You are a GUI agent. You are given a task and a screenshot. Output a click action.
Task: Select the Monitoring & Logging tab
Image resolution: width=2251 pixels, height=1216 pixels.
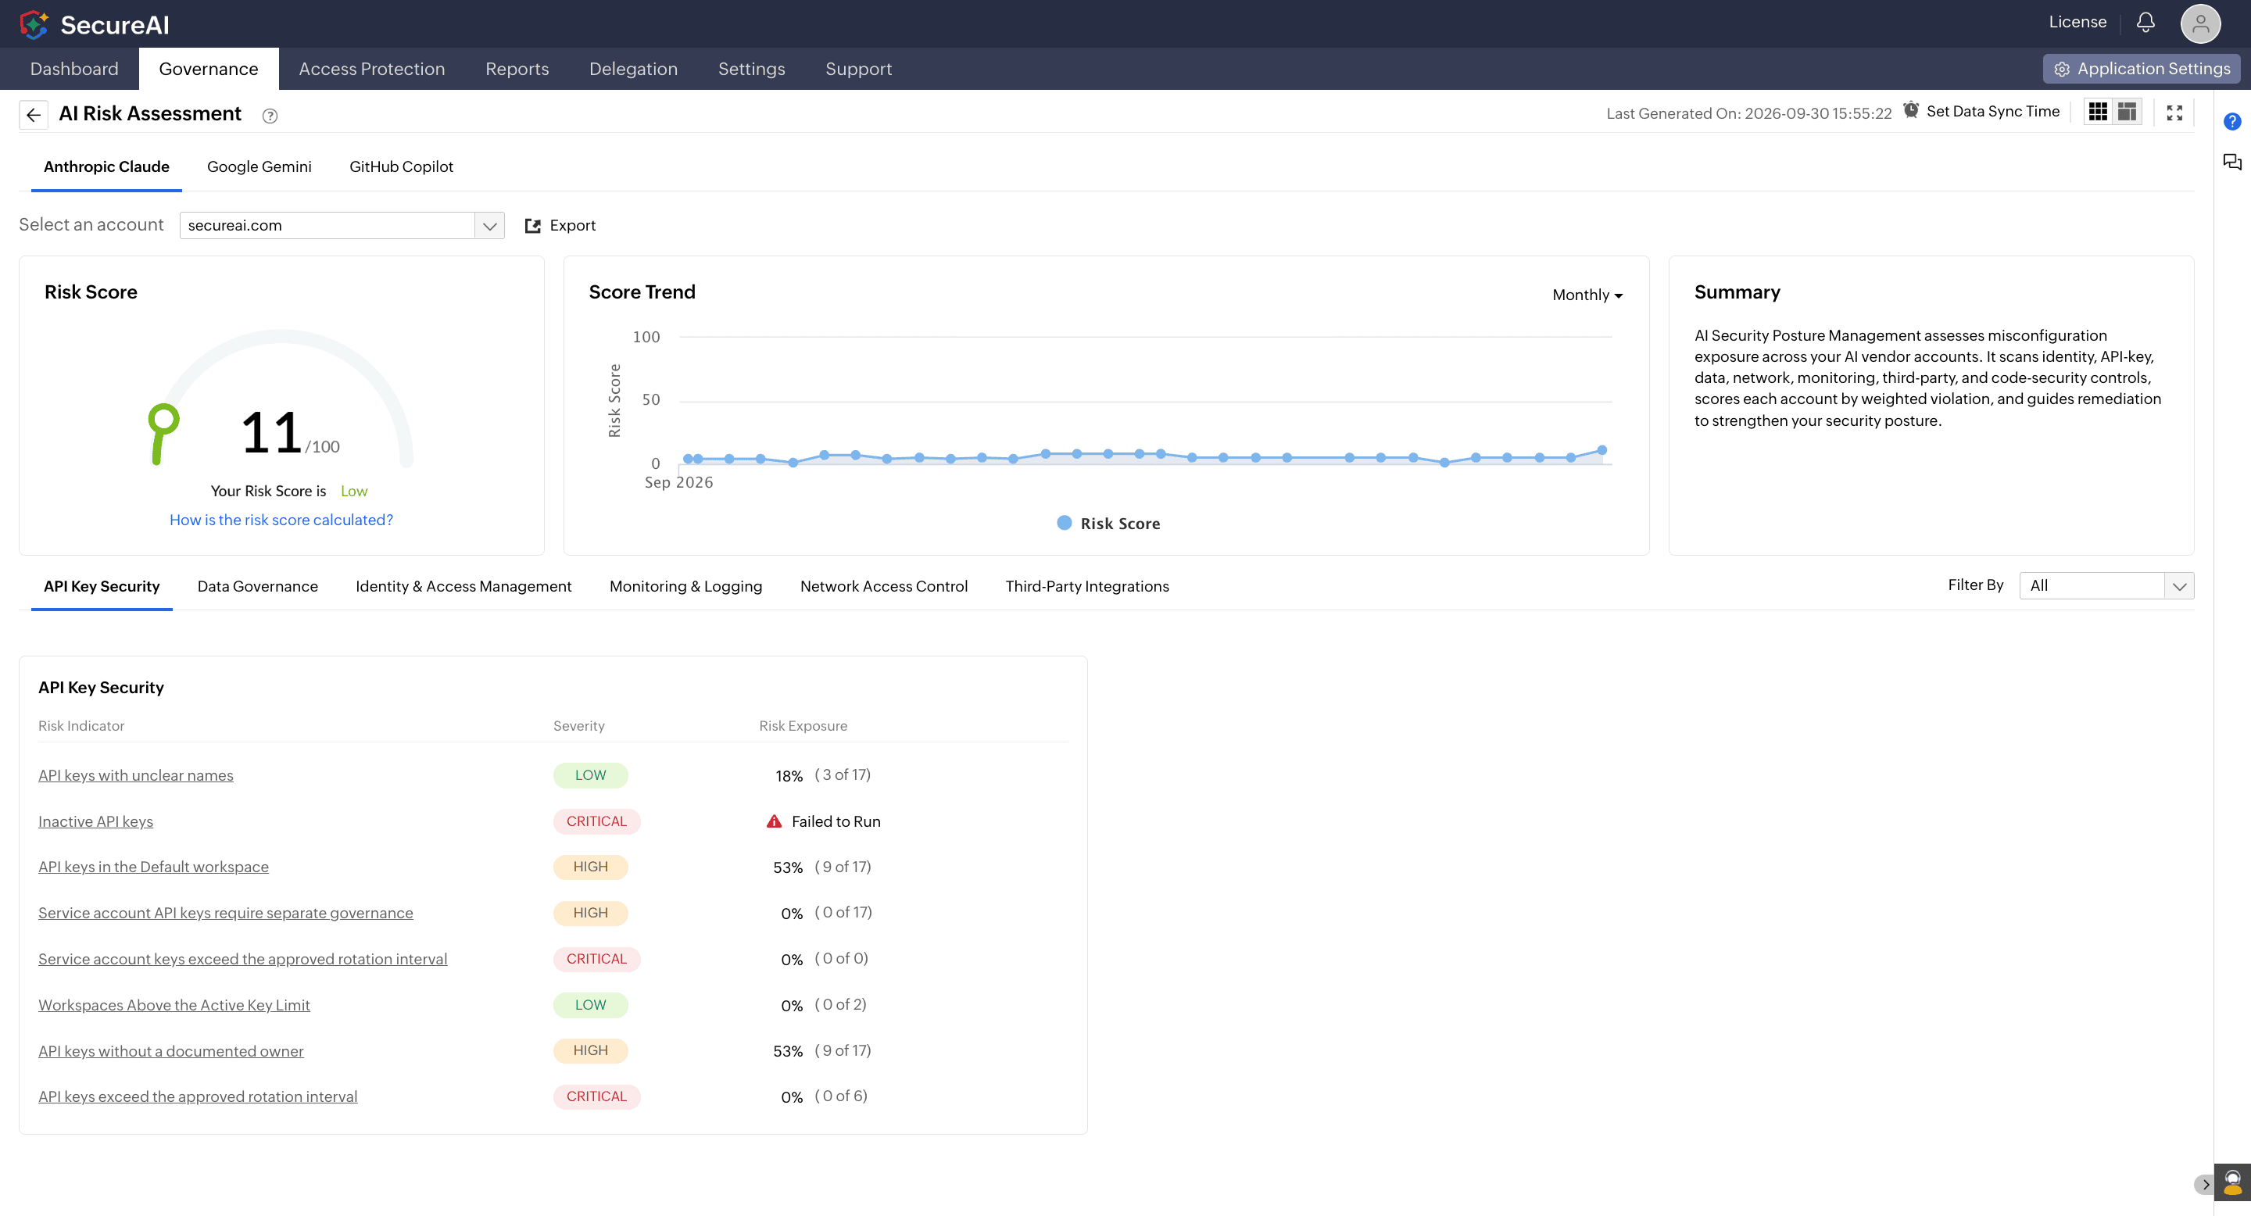pos(686,586)
